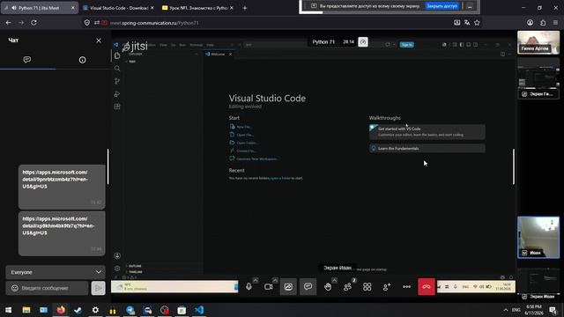Switch to the polls tab in chat
This screenshot has width=564, height=317.
click(82, 60)
